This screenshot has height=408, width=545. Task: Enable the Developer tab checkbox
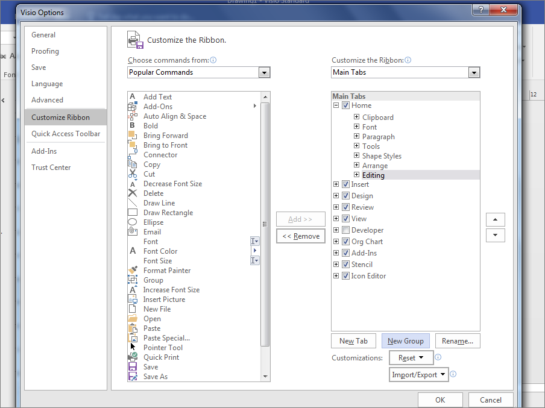(345, 230)
